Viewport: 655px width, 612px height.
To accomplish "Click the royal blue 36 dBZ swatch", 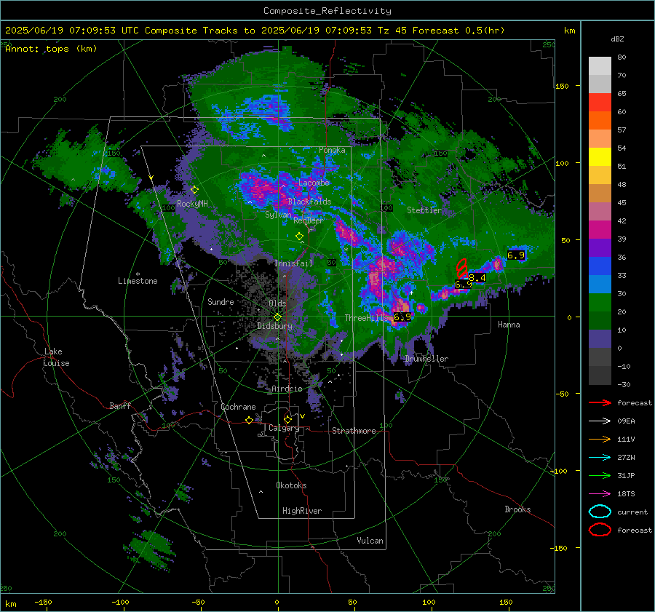I will 600,266.
